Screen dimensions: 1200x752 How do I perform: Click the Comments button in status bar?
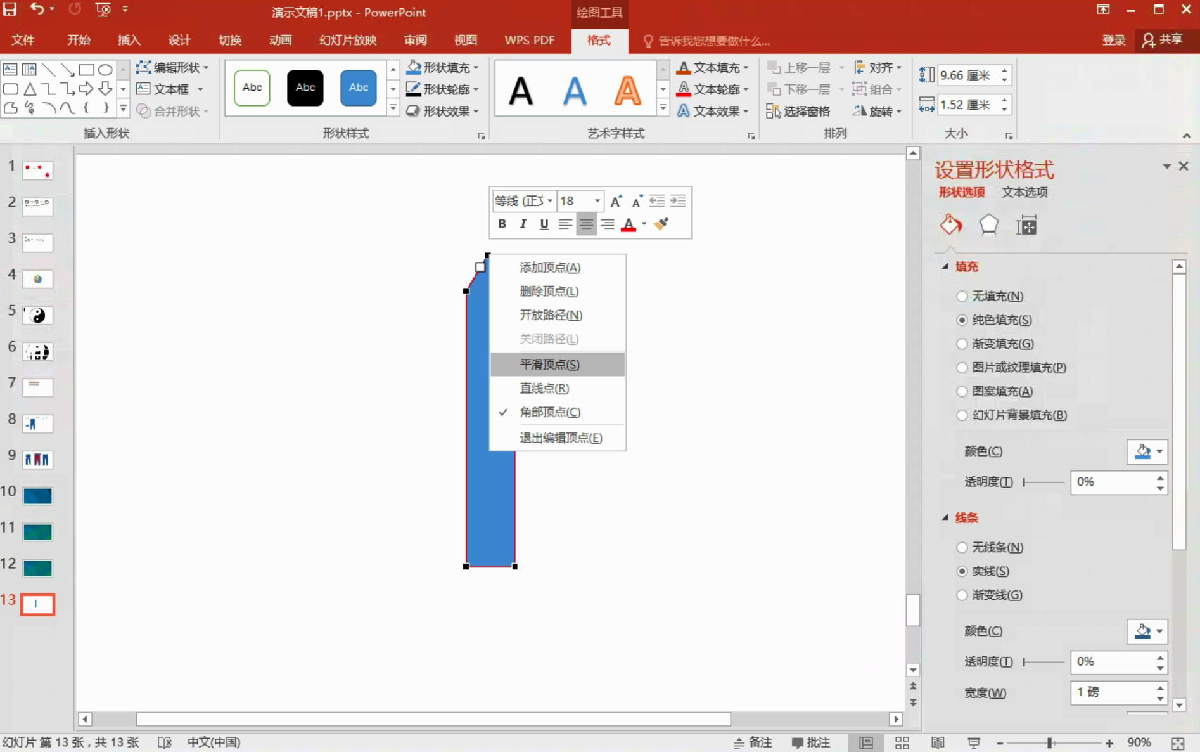point(811,742)
